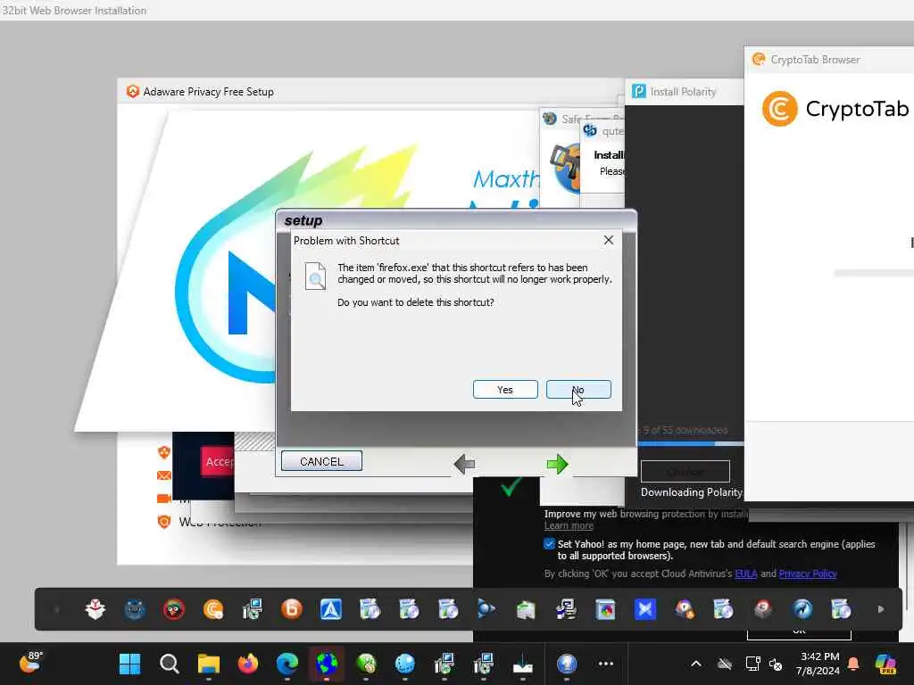Click the blue A arrow dock icon
This screenshot has width=914, height=685.
330,609
